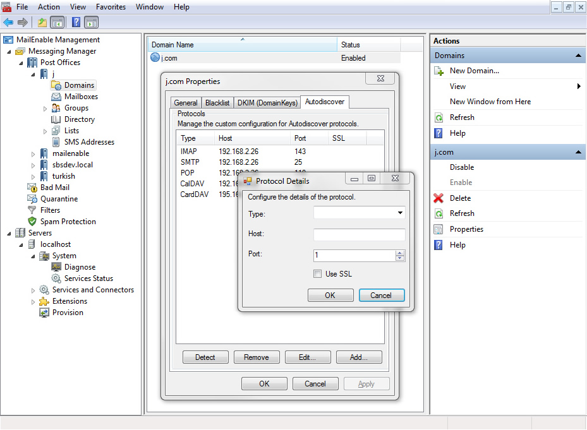Click the Mailboxes icon in tree
The width and height of the screenshot is (587, 430).
click(x=56, y=97)
